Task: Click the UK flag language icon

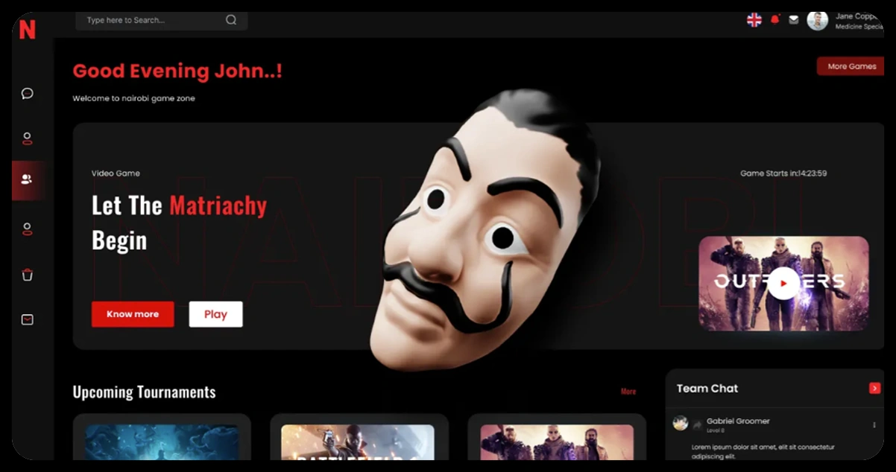Action: click(754, 20)
